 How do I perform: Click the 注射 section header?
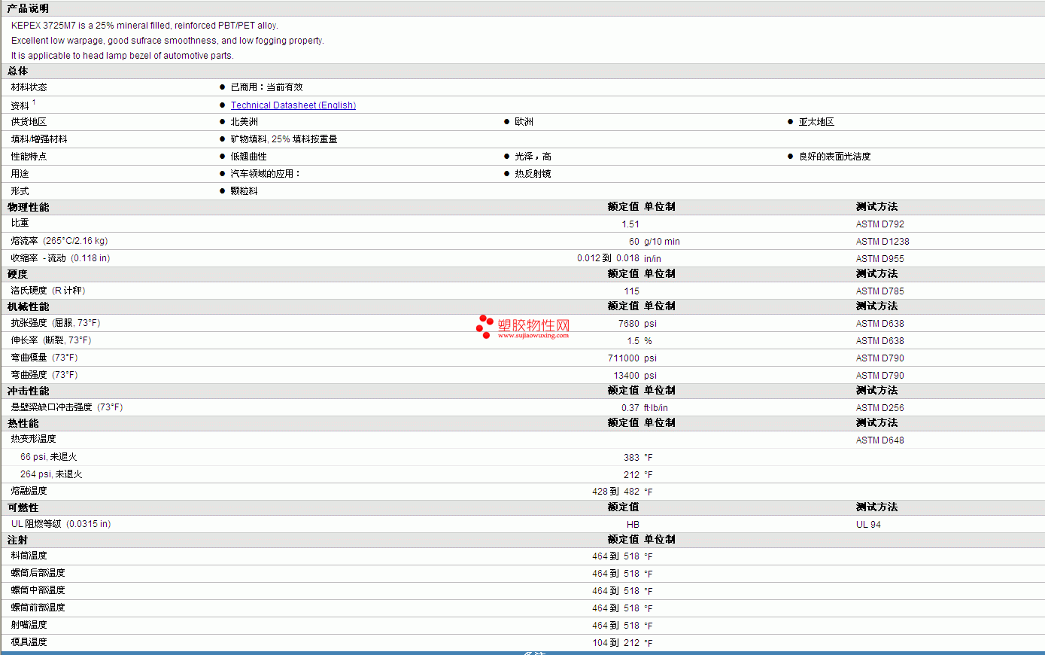point(18,540)
